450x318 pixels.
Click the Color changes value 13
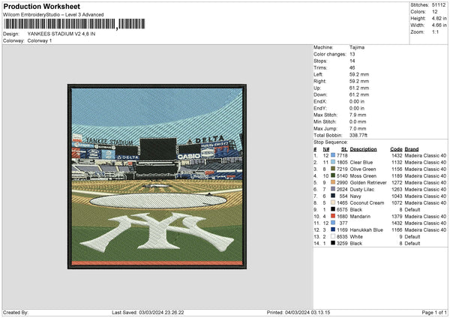point(352,54)
